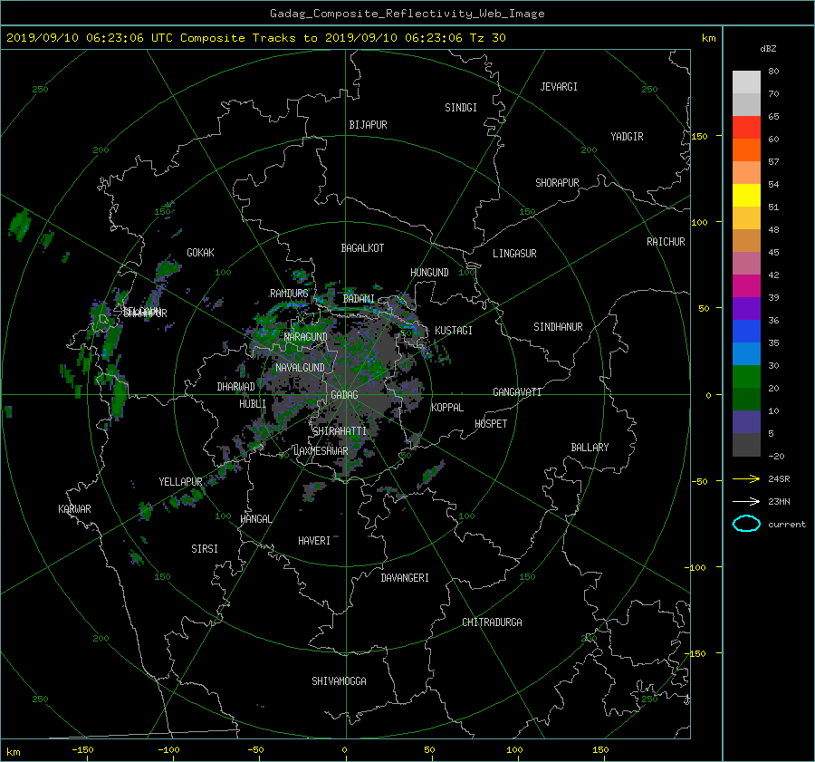815x762 pixels.
Task: Click the YADGIR city label
Action: tap(627, 137)
